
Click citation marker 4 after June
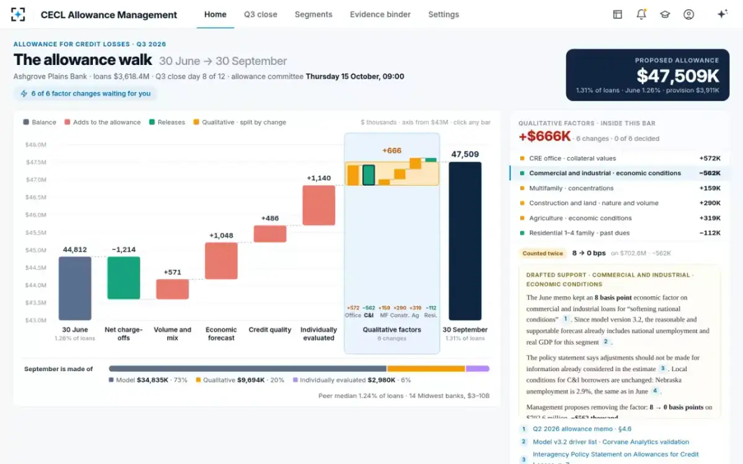point(655,391)
